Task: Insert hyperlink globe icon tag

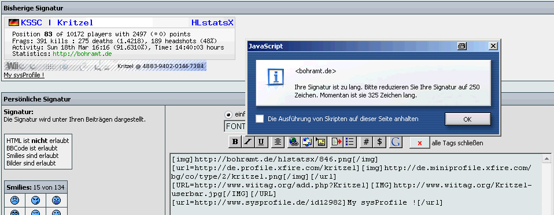Action: pyautogui.click(x=294, y=142)
